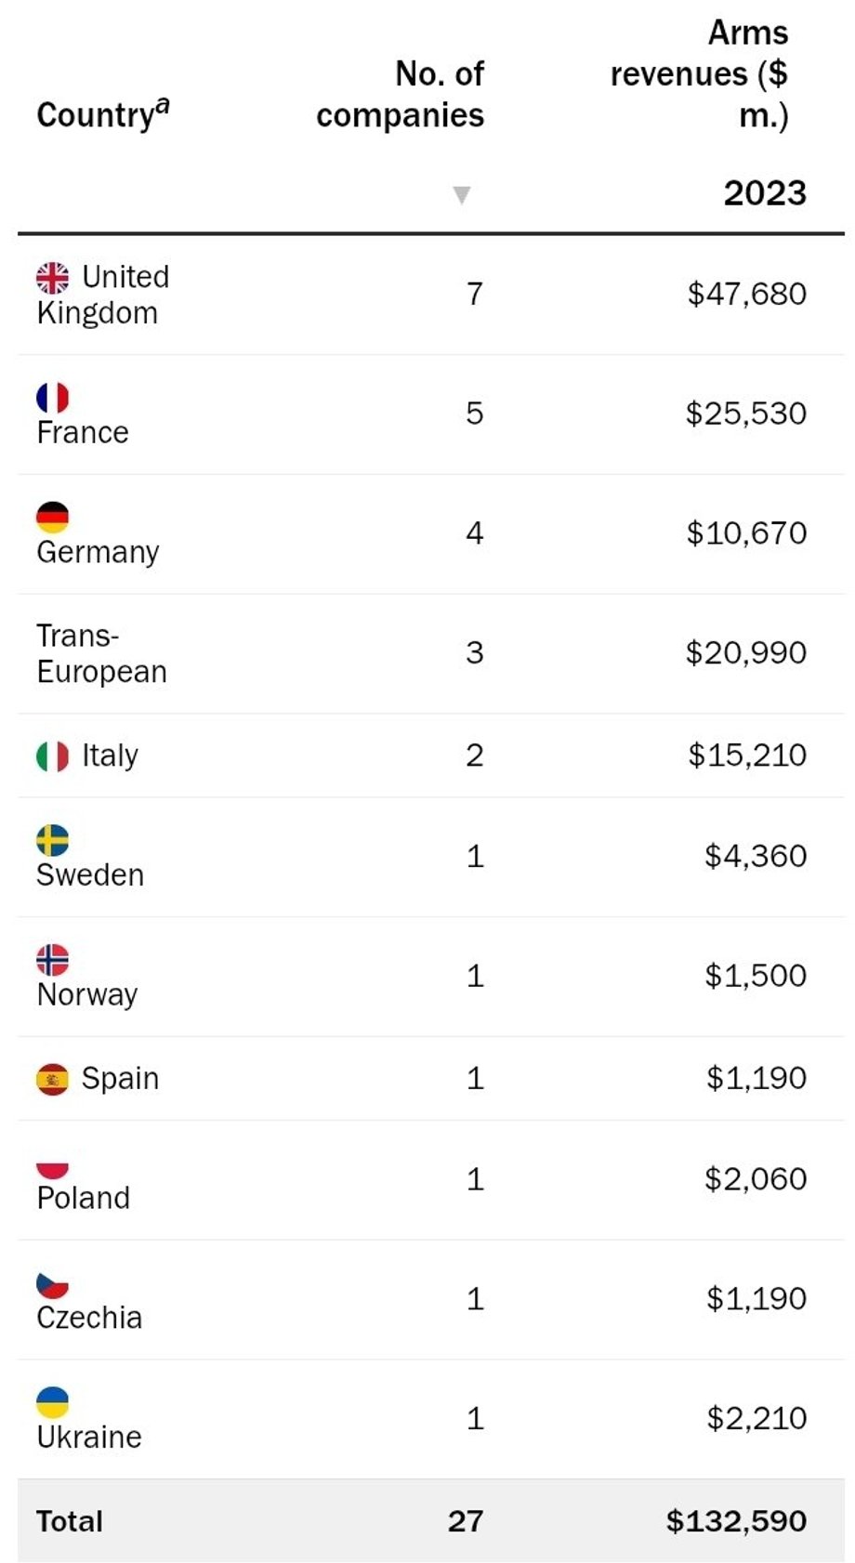Click the No. of companies header
Viewport: 855px width, 1563px height.
pyautogui.click(x=401, y=94)
